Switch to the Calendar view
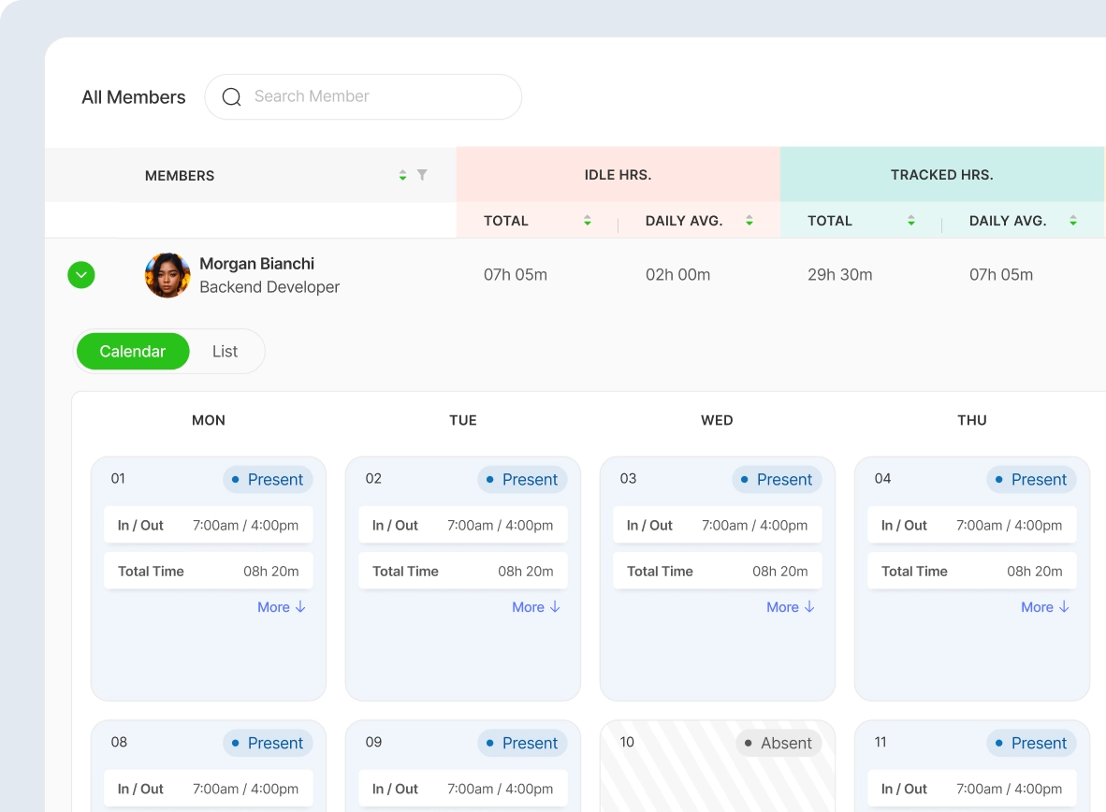 (x=132, y=352)
